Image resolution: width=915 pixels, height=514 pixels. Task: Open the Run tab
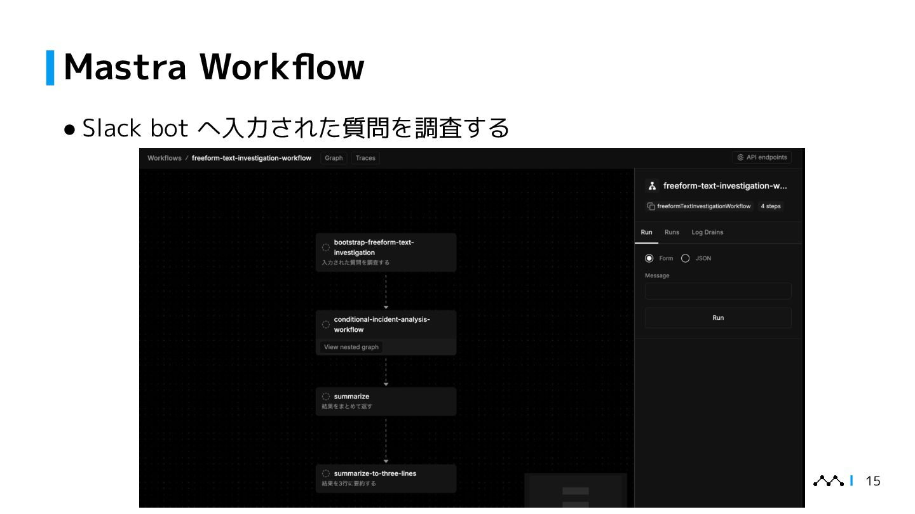click(x=646, y=232)
